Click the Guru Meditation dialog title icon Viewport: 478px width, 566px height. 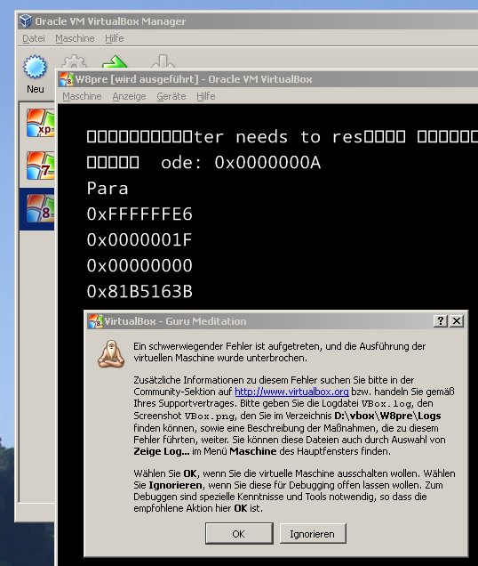[96, 321]
